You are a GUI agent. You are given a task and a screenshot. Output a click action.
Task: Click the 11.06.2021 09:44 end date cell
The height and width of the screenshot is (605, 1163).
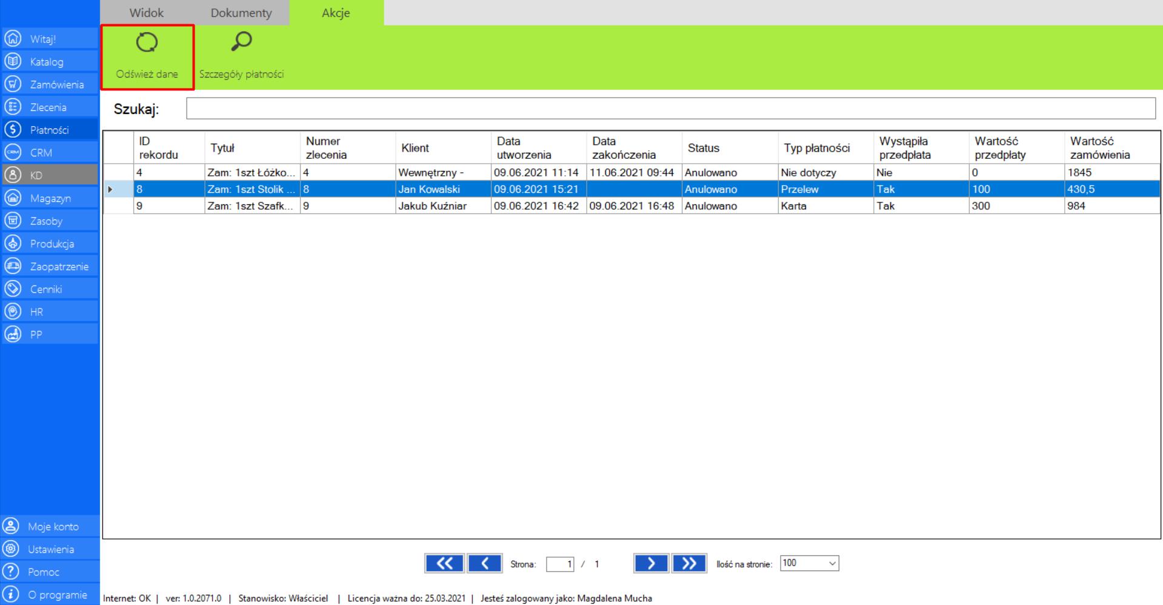(x=635, y=173)
